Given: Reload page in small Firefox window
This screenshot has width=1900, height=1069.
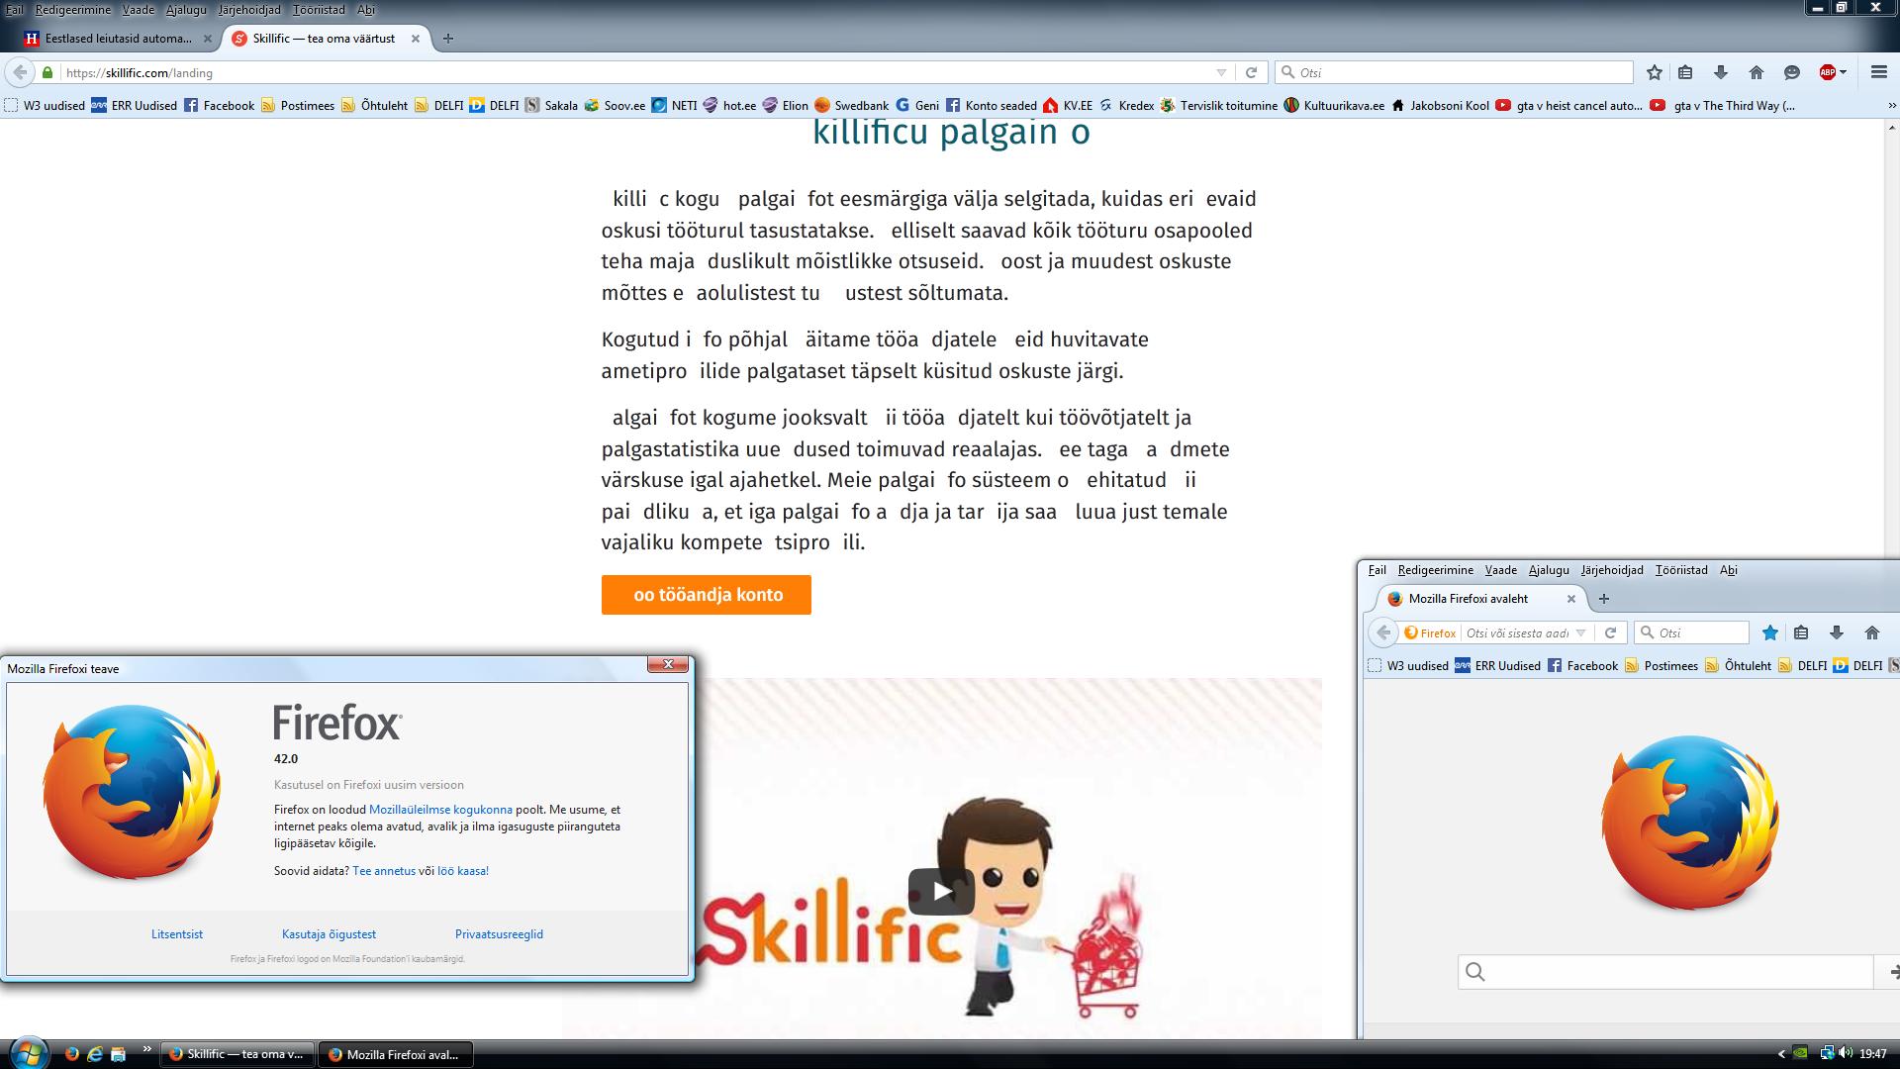Looking at the screenshot, I should click(1610, 632).
